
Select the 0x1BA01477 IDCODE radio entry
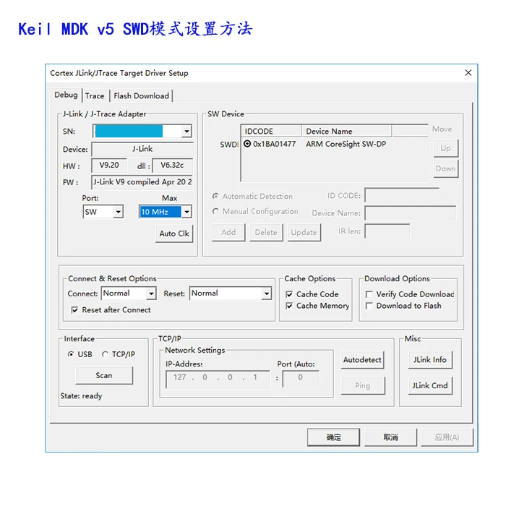247,144
